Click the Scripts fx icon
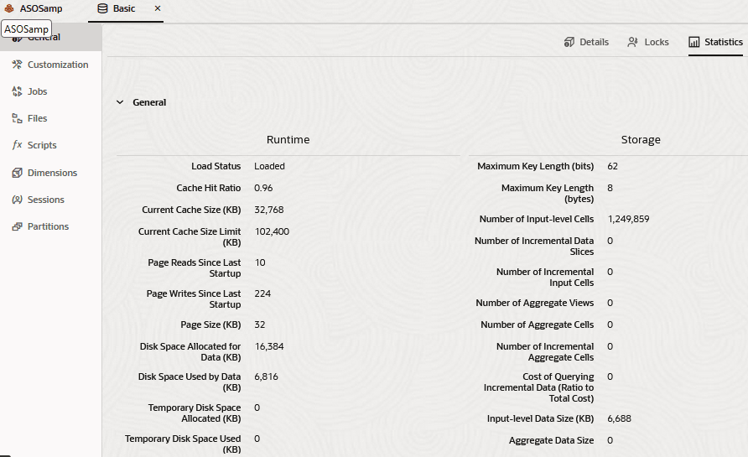This screenshot has height=457, width=748. (17, 144)
